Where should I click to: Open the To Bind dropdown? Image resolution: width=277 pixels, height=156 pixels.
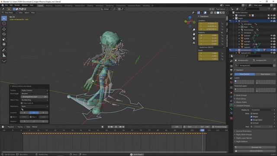click(x=35, y=91)
